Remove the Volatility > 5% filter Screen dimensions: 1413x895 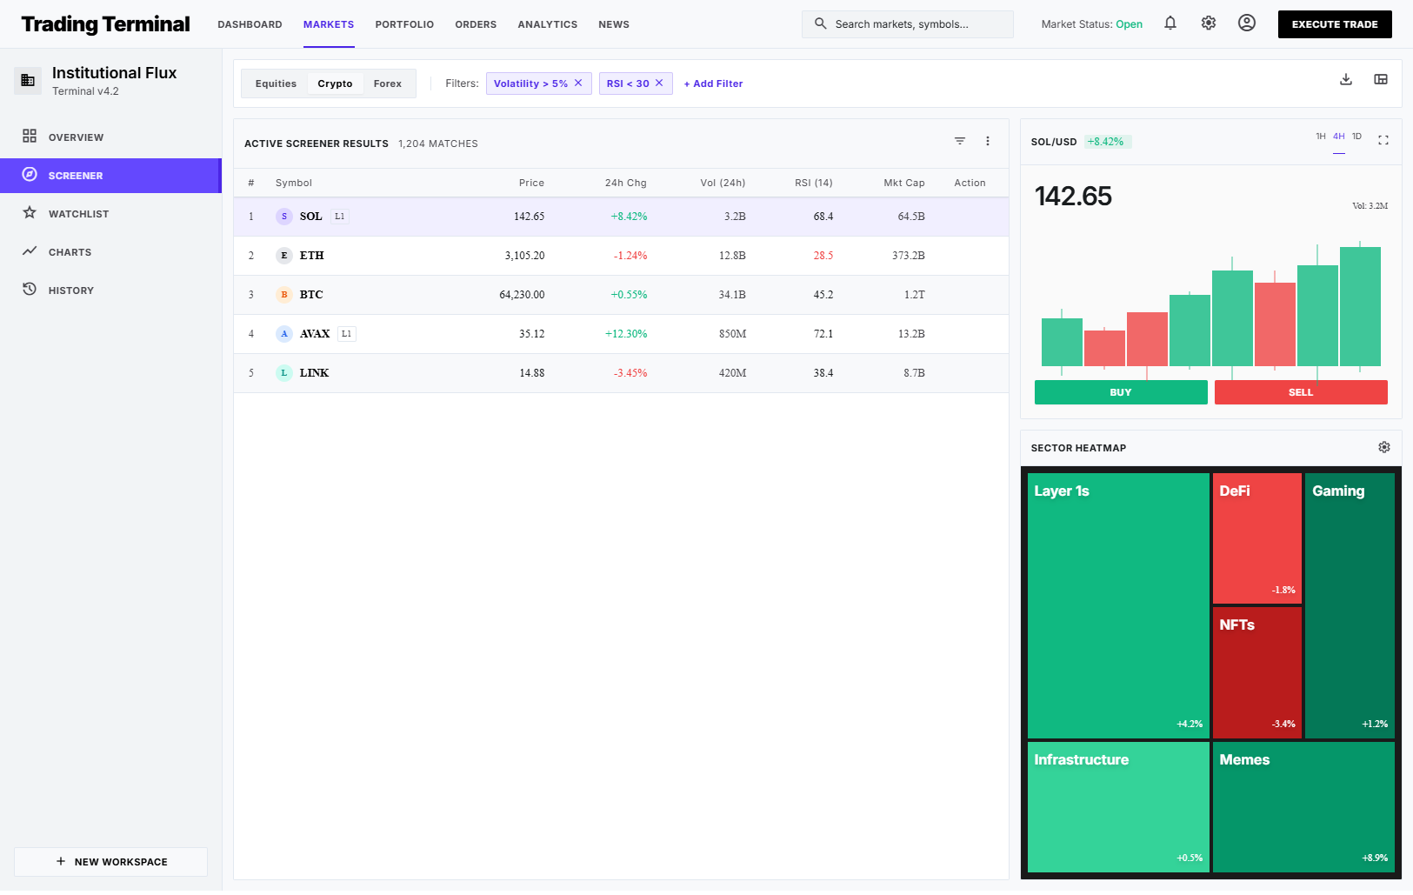coord(578,83)
